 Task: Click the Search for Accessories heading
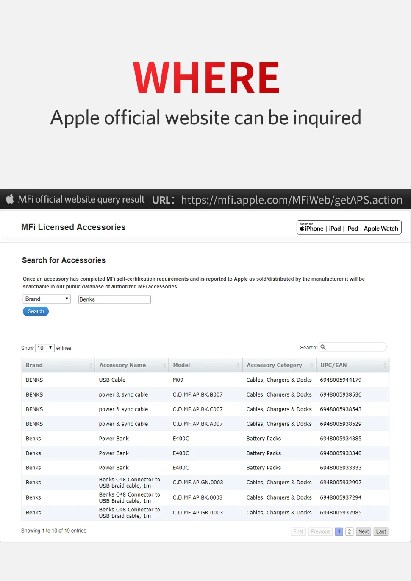click(x=64, y=260)
